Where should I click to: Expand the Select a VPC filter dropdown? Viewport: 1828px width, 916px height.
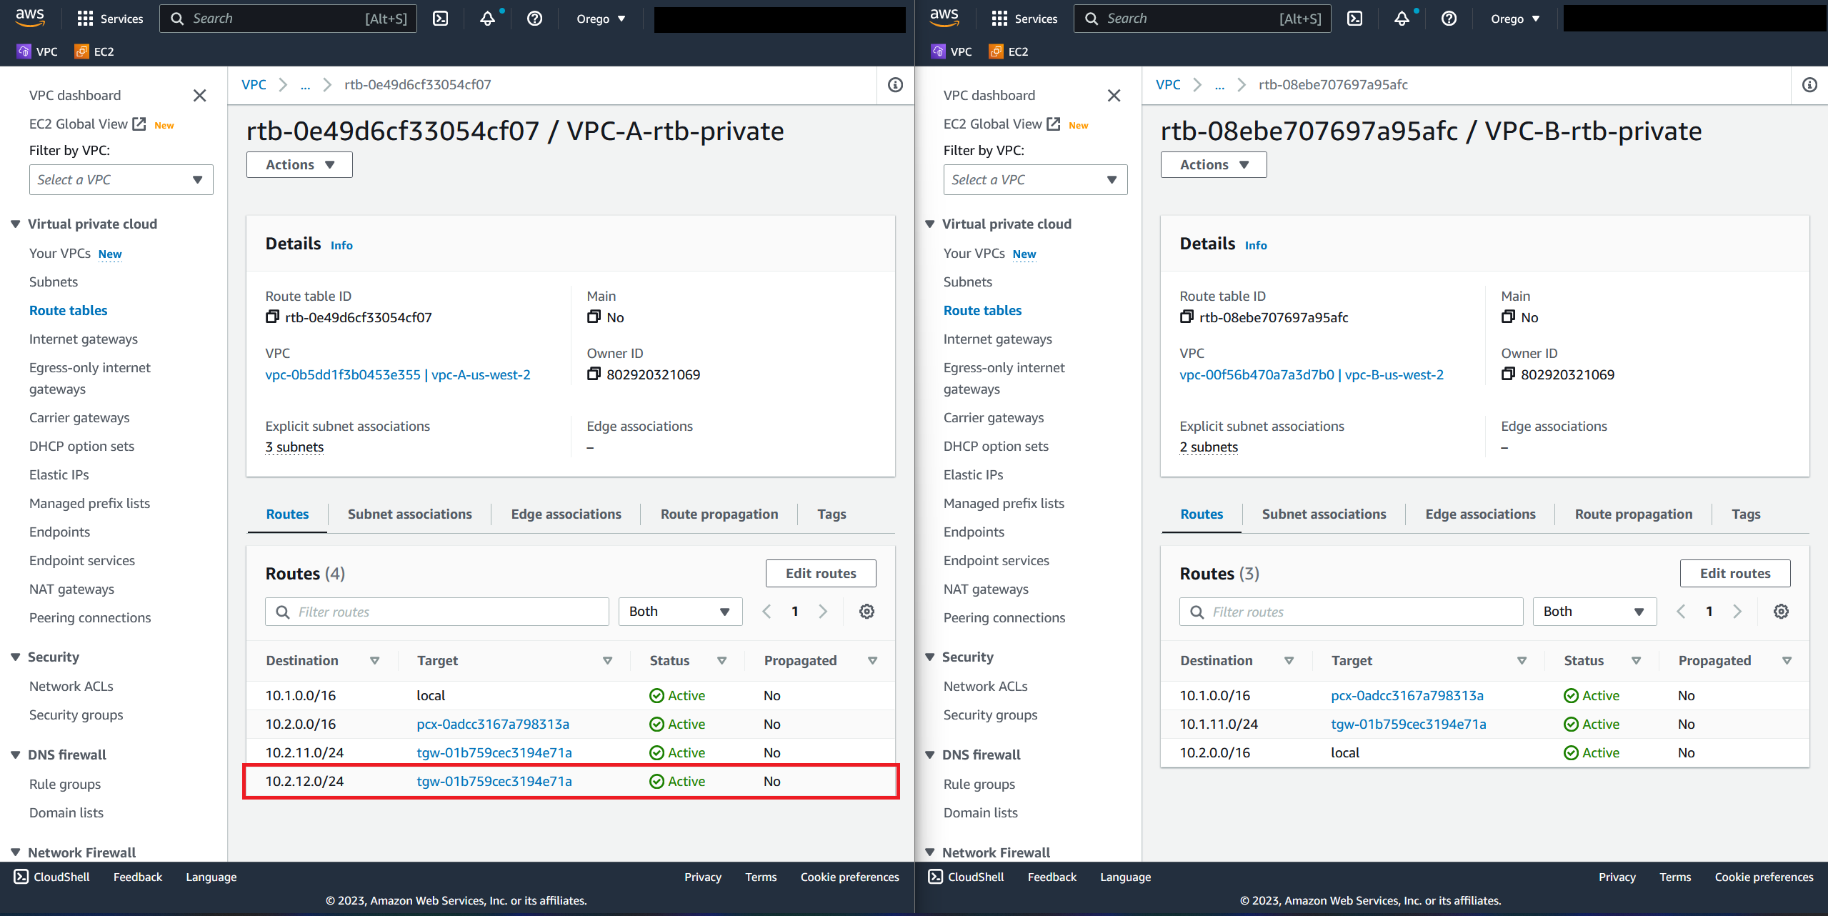tap(120, 179)
